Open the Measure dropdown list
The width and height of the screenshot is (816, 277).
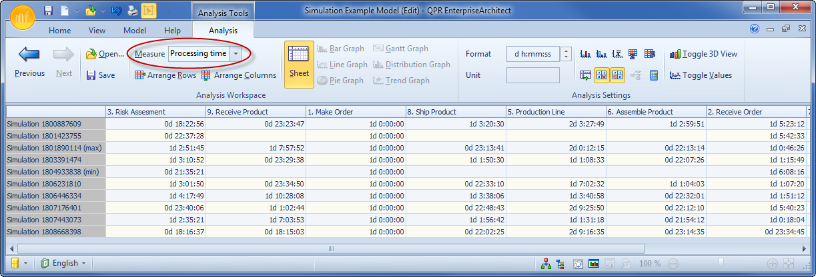click(236, 54)
